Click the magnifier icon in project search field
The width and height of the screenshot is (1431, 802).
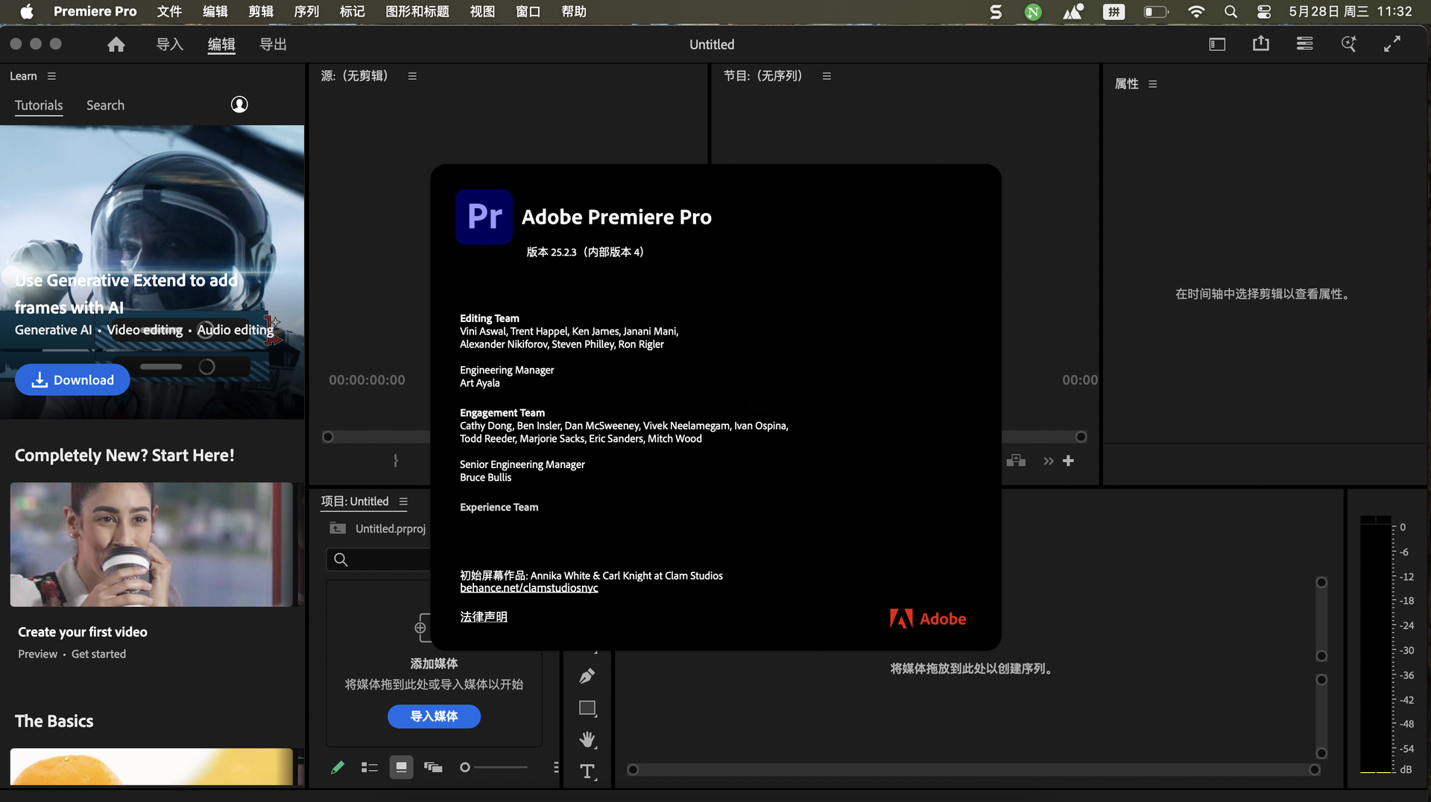[x=341, y=560]
